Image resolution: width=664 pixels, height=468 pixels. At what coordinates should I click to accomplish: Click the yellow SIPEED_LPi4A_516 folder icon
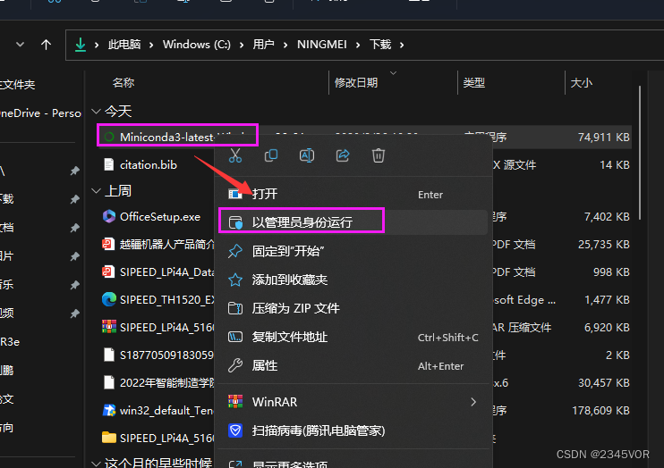(x=109, y=437)
